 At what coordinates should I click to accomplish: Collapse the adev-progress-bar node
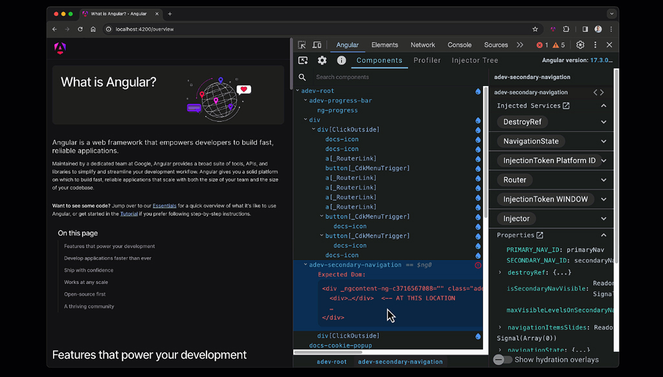coord(306,100)
